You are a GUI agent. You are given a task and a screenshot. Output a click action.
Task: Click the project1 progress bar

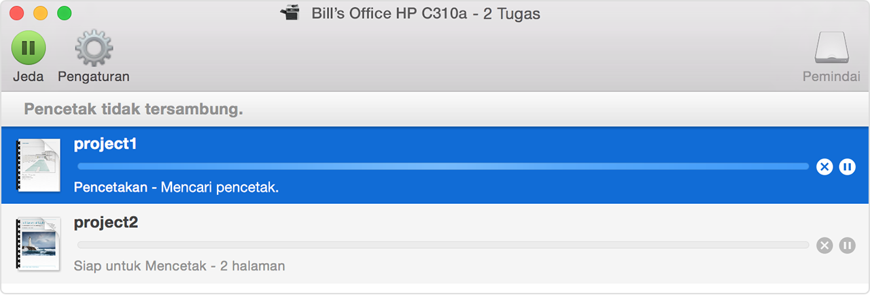click(442, 167)
